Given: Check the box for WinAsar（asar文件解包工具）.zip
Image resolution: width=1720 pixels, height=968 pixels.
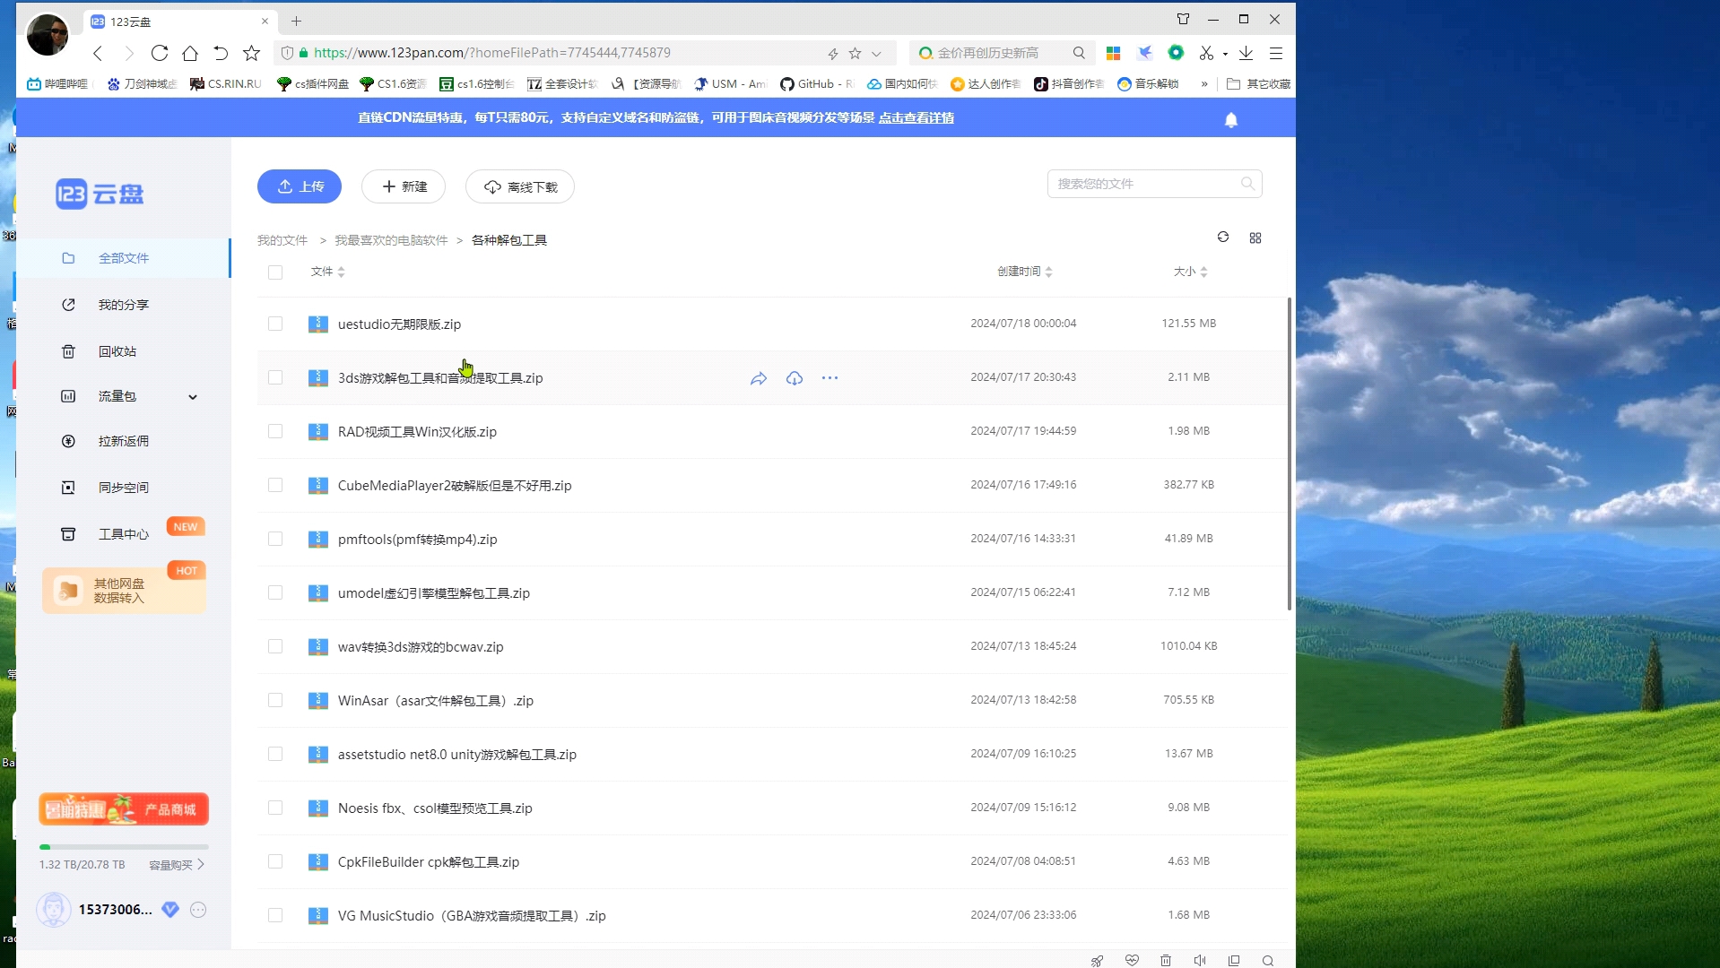Looking at the screenshot, I should click(x=275, y=700).
